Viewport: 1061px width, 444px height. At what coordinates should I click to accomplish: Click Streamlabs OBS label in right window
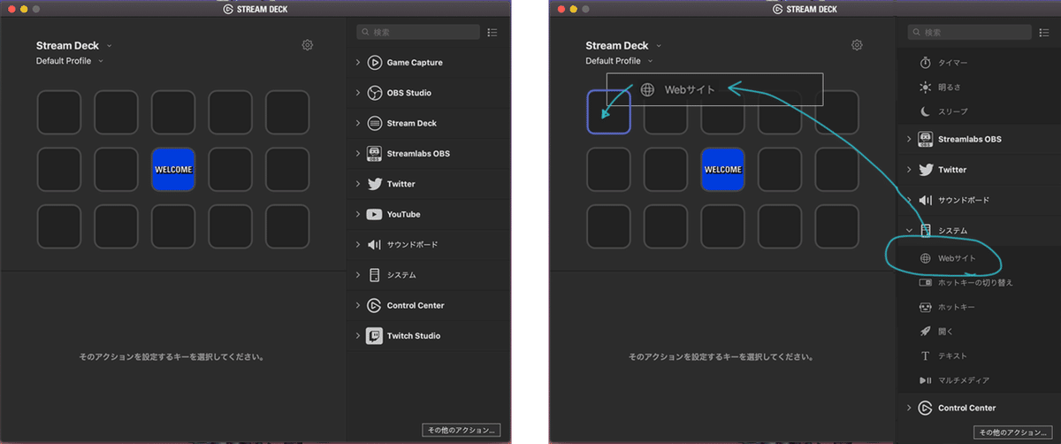pos(970,140)
